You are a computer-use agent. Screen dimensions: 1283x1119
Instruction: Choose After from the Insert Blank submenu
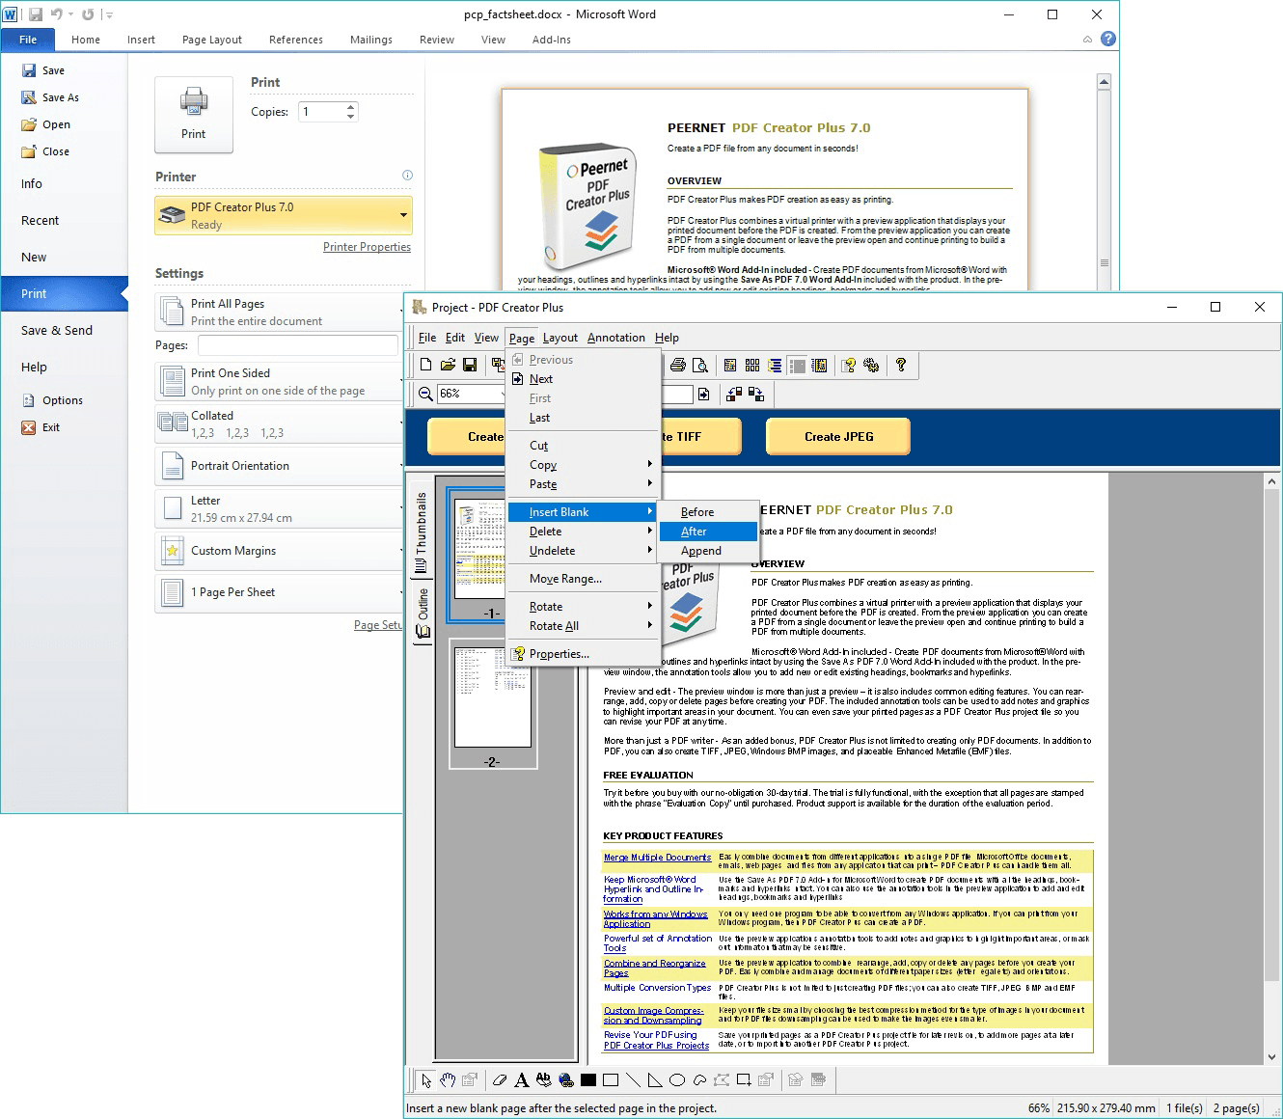[695, 532]
